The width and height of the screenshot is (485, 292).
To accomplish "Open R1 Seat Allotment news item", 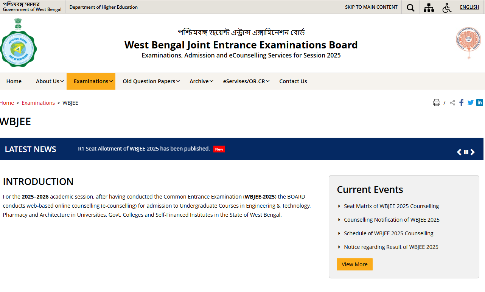I will click(x=144, y=149).
